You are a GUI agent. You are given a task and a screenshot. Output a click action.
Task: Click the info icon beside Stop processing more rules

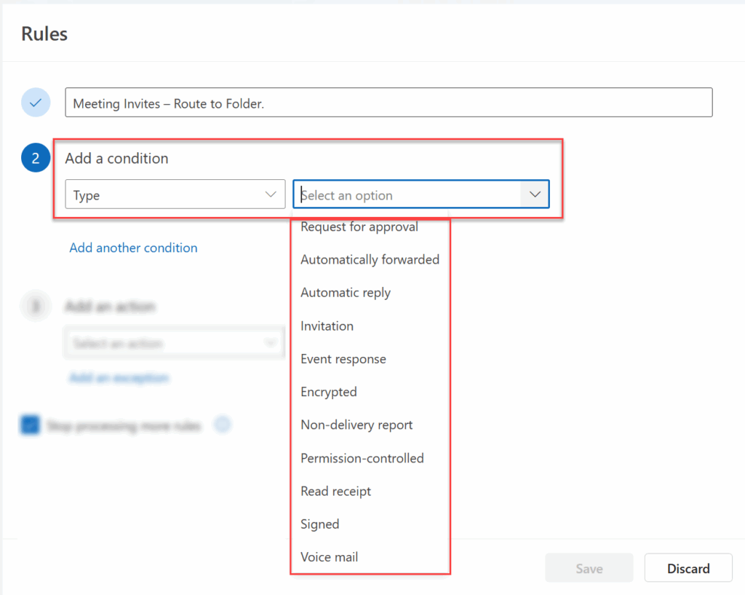[223, 425]
